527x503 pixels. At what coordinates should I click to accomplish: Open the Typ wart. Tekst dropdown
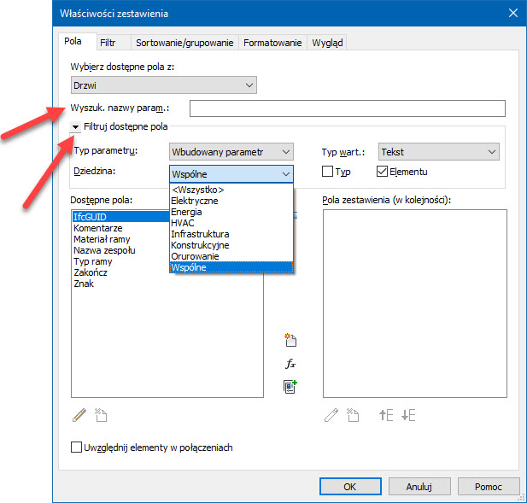437,151
